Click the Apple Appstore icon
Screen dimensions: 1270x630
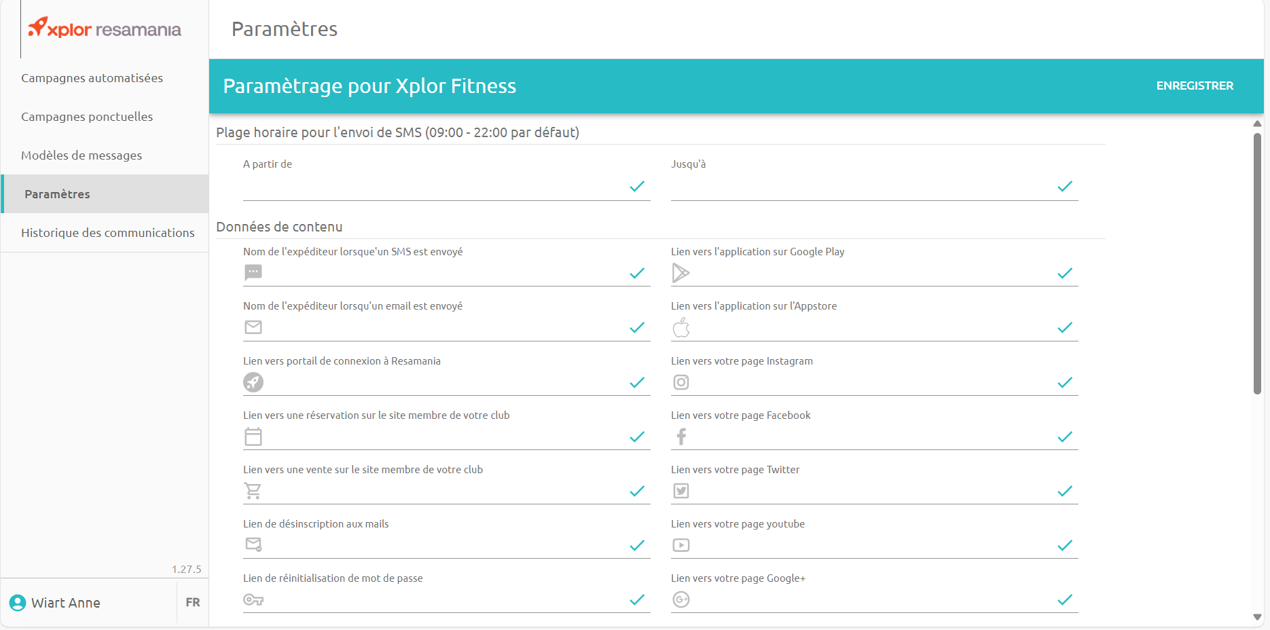tap(681, 327)
